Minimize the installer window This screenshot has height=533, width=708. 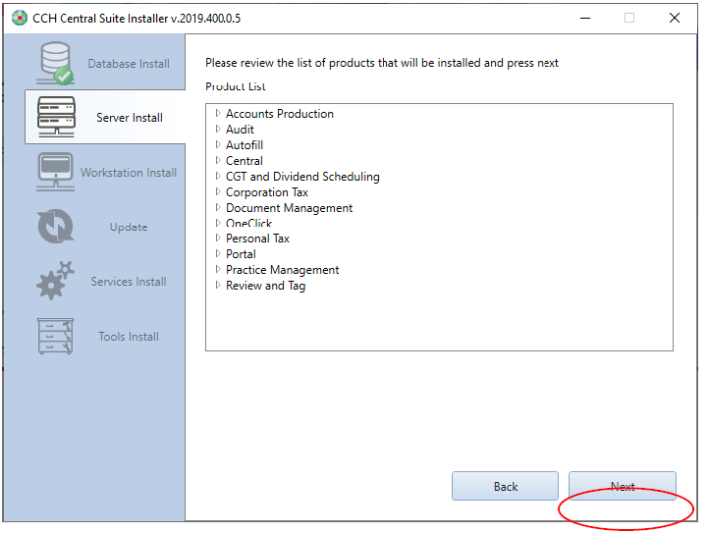coord(585,18)
